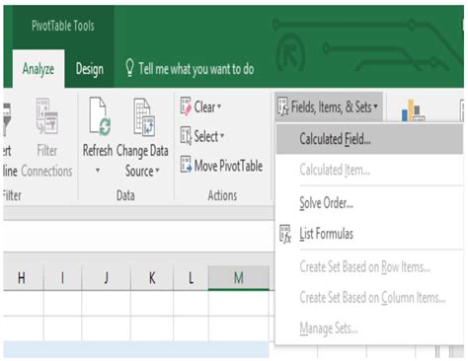Switch to the Analyze tab

39,69
